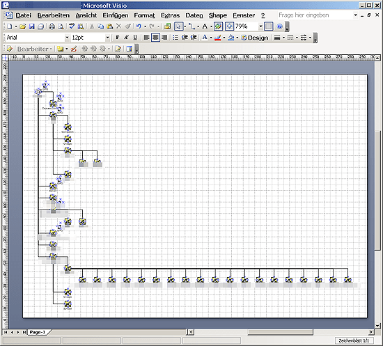Open the Bearbeiten menu
The height and width of the screenshot is (346, 383).
coord(53,15)
